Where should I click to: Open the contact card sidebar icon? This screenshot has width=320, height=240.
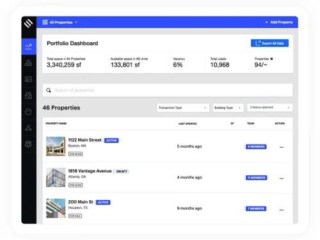point(28,79)
